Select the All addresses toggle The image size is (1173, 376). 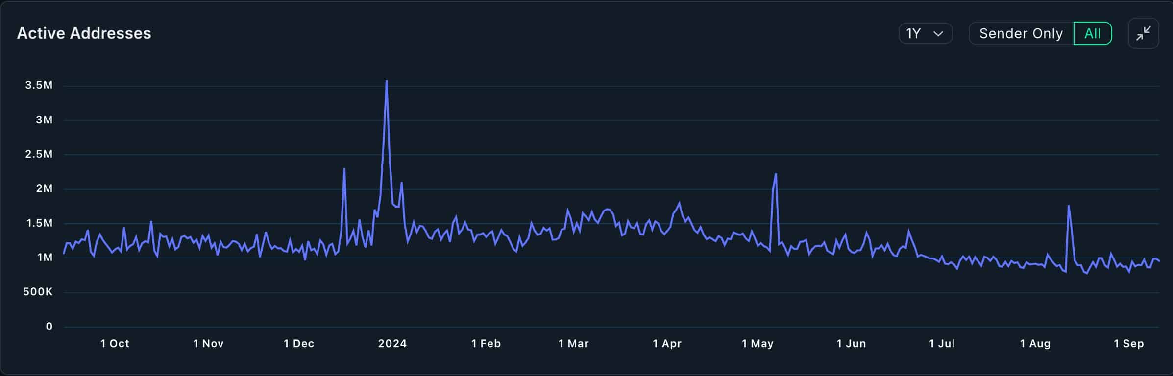pyautogui.click(x=1093, y=33)
